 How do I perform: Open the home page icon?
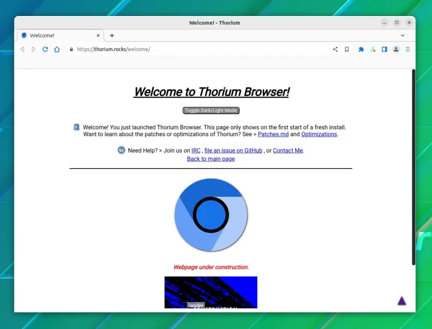point(57,49)
